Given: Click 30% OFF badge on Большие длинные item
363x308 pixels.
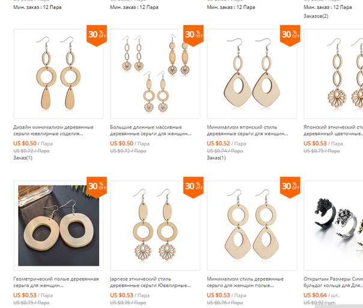Looking at the screenshot, I should pyautogui.click(x=194, y=35).
